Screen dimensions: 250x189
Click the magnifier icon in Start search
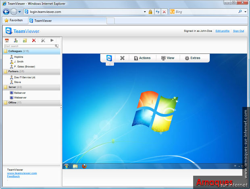point(56,46)
